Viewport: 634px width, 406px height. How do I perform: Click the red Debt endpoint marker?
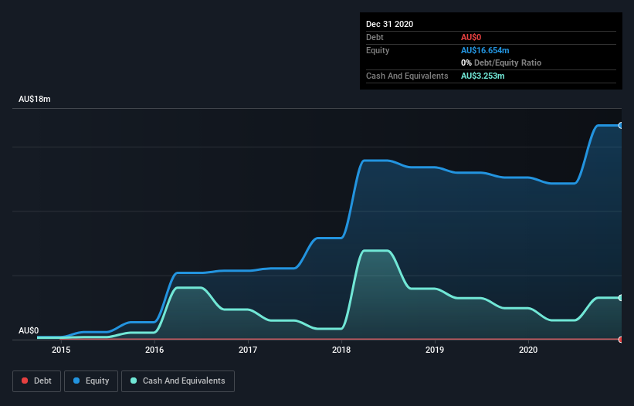[621, 340]
